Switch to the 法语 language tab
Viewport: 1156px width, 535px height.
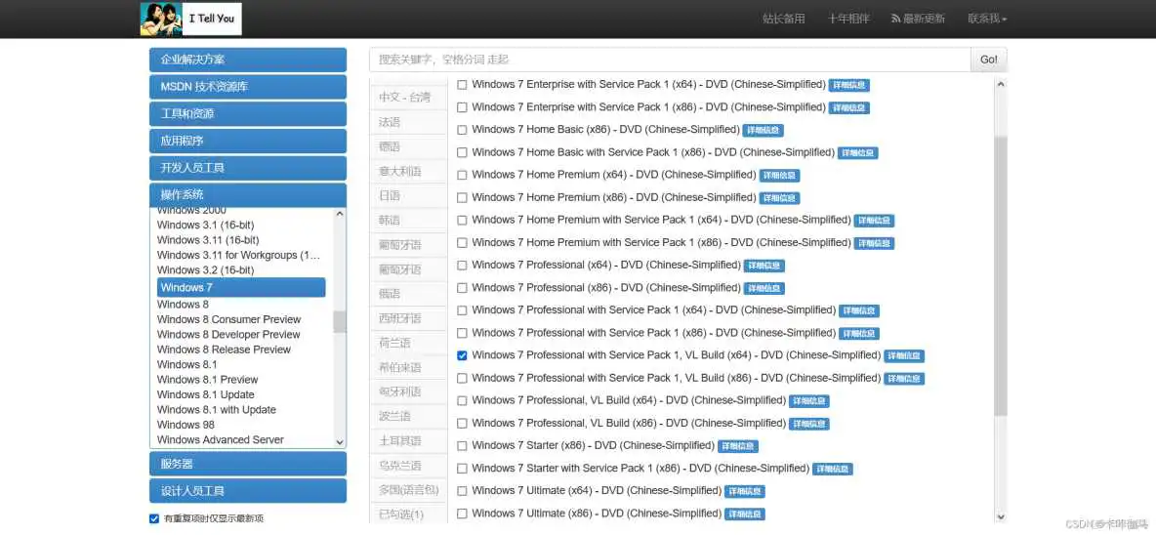(408, 122)
